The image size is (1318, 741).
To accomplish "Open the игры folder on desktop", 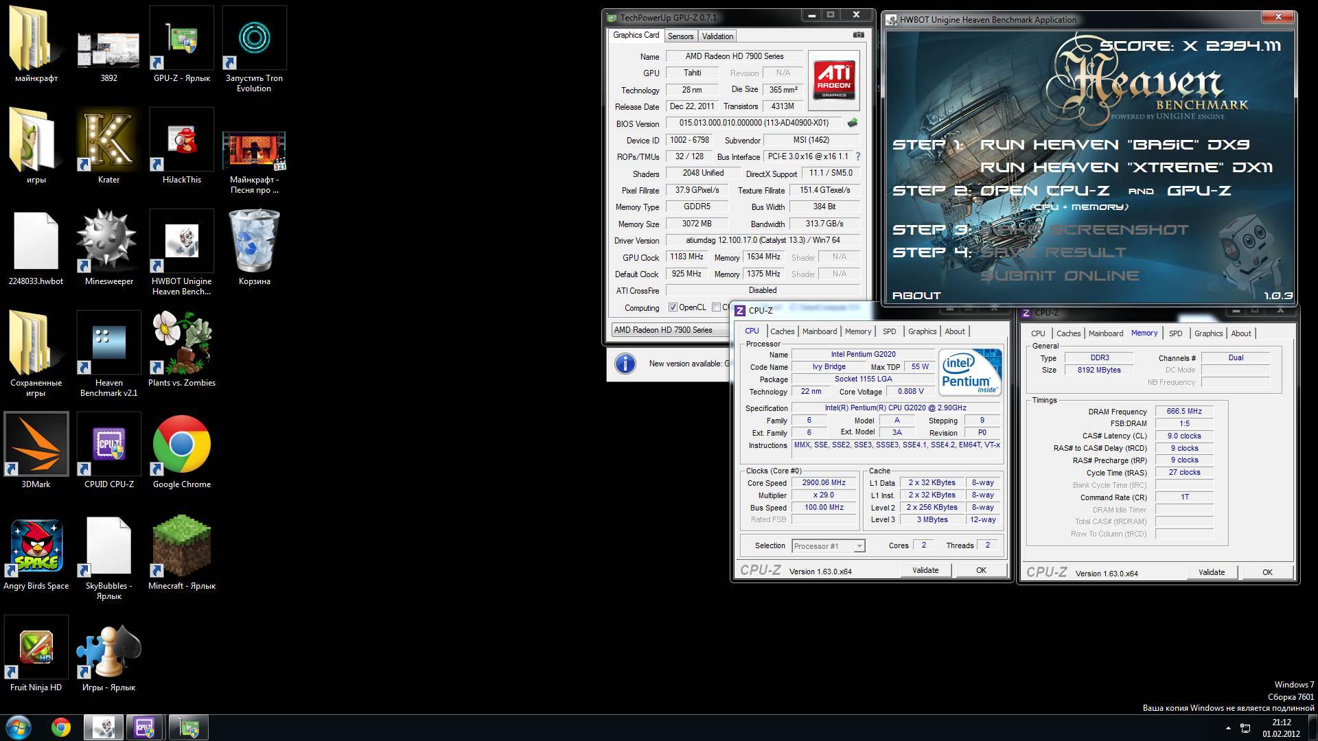I will 36,146.
